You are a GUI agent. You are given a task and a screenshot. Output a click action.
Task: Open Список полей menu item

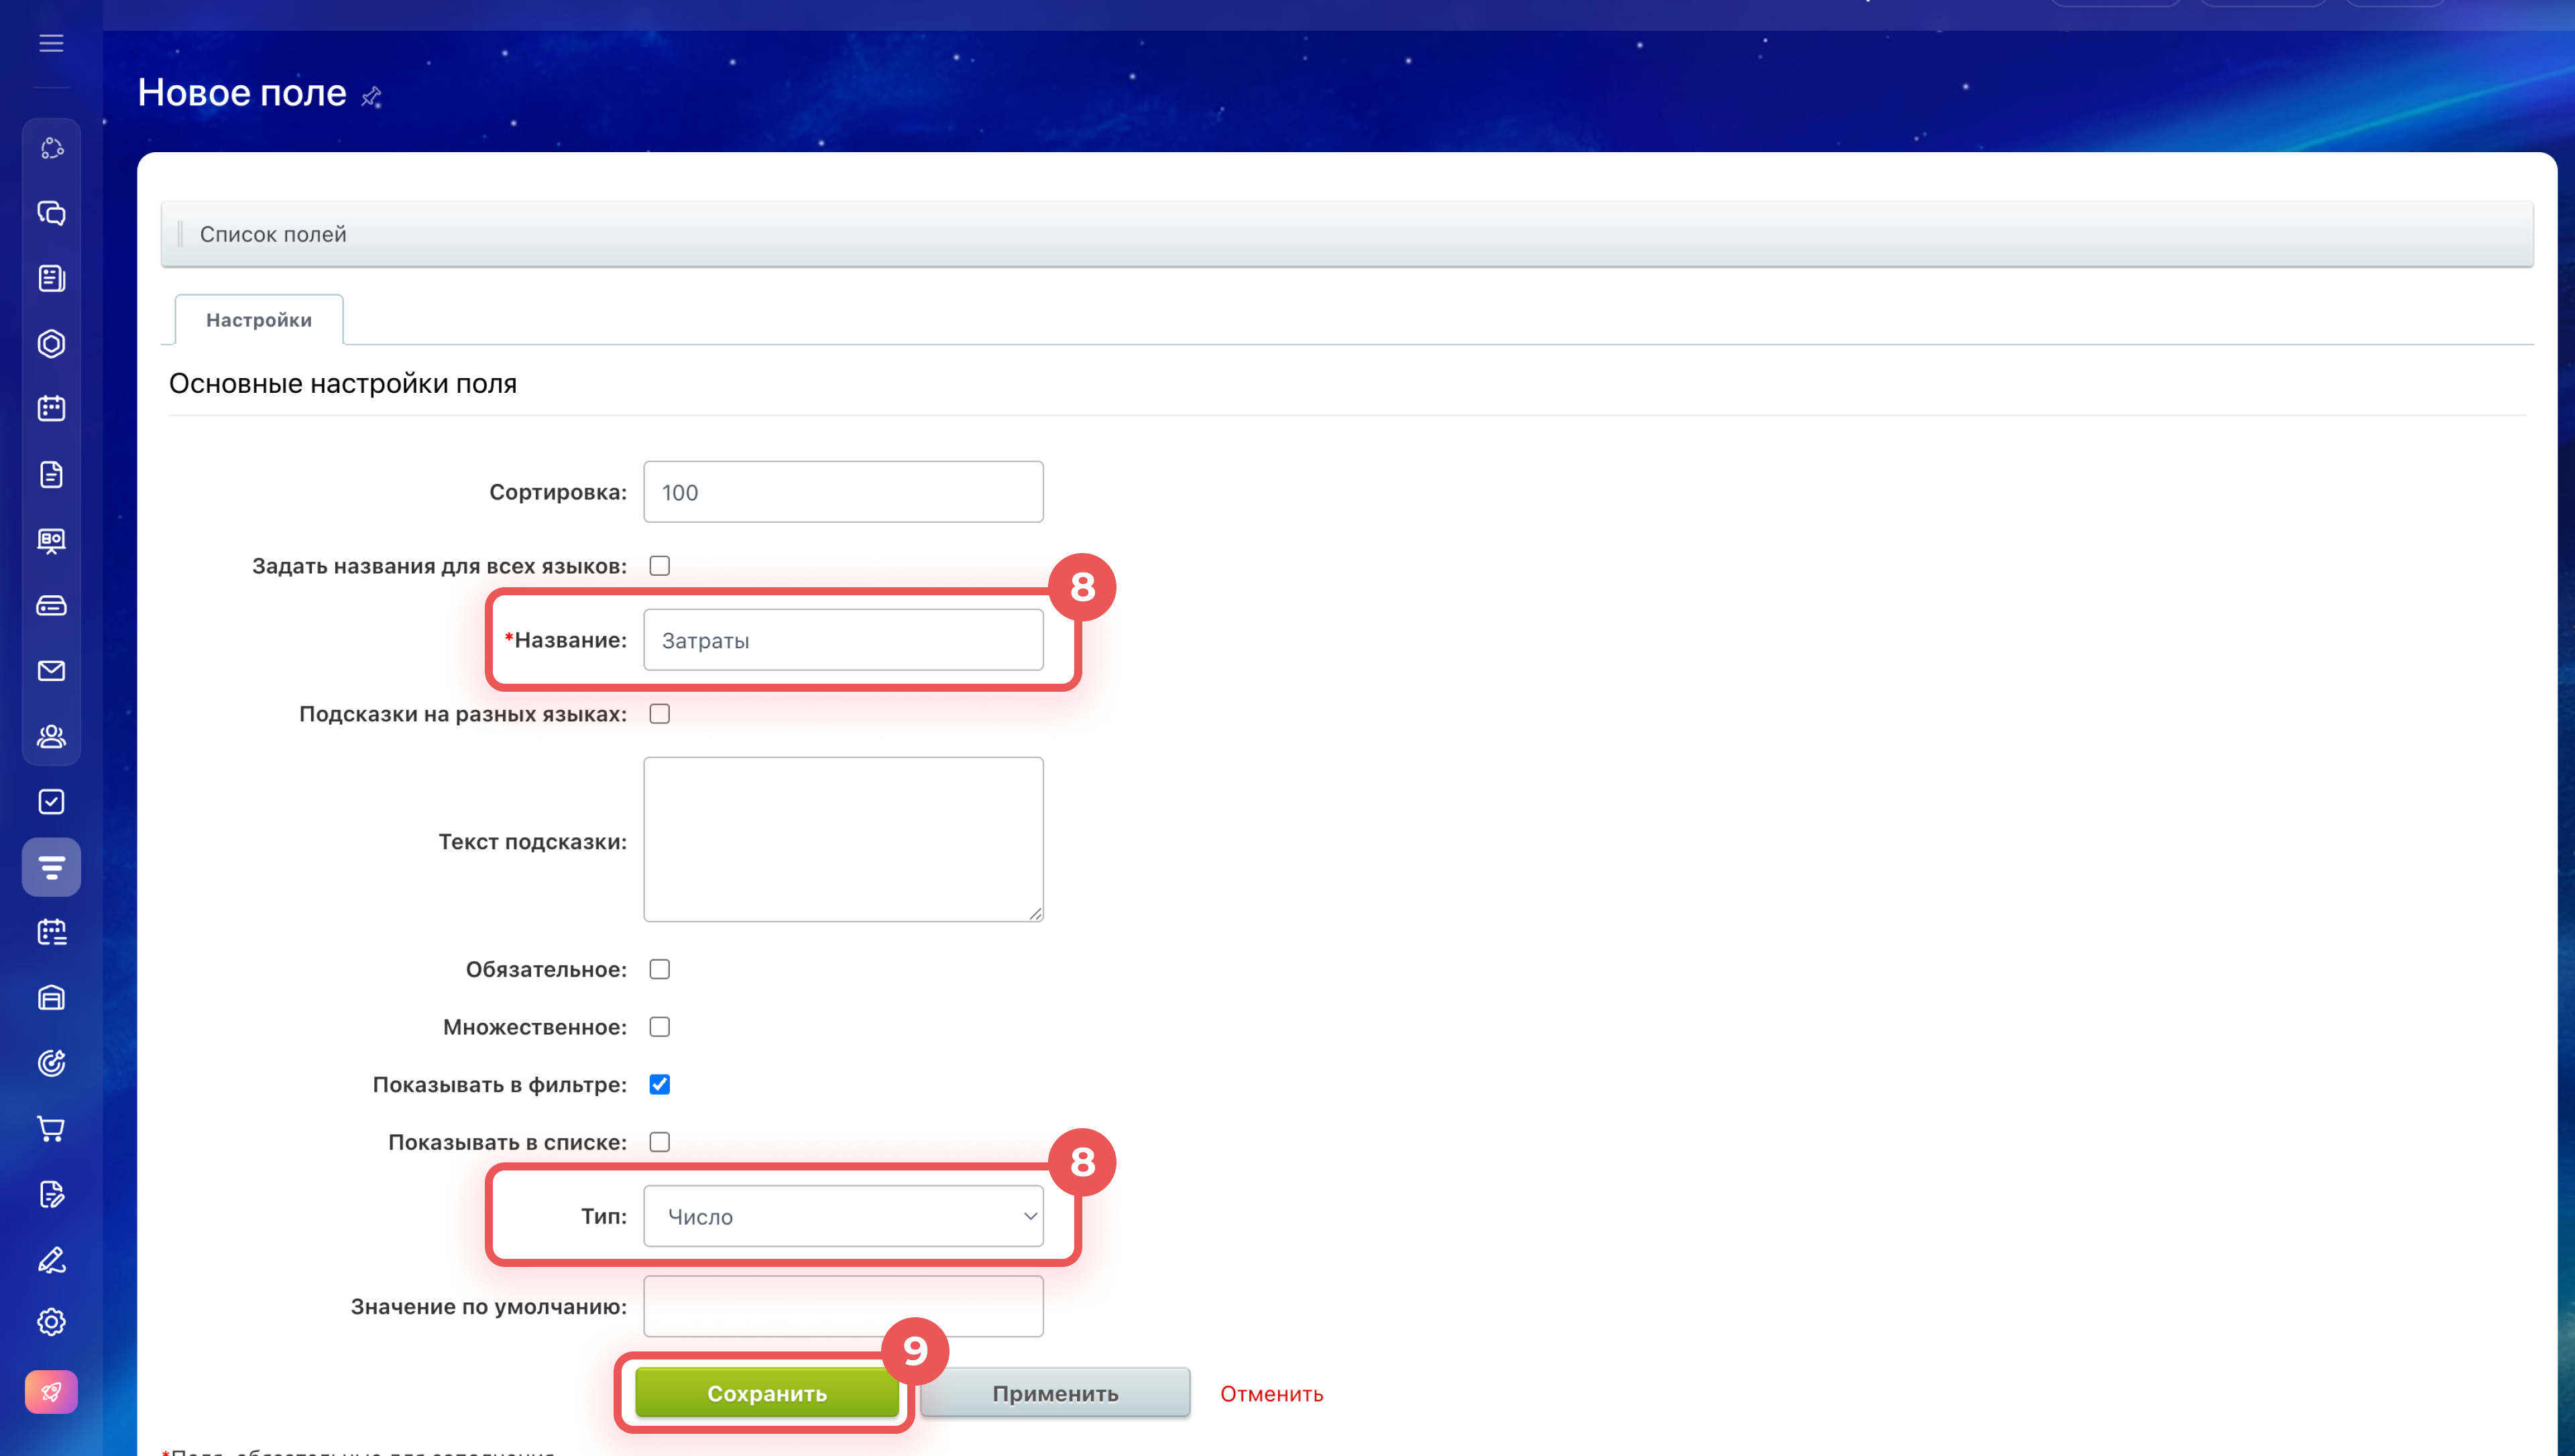coord(273,234)
